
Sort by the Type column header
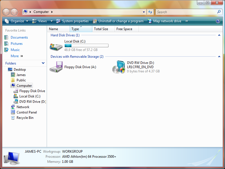coord(81,29)
